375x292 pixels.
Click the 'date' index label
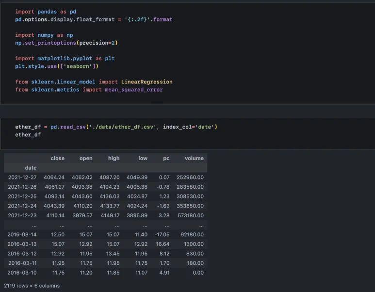31,168
